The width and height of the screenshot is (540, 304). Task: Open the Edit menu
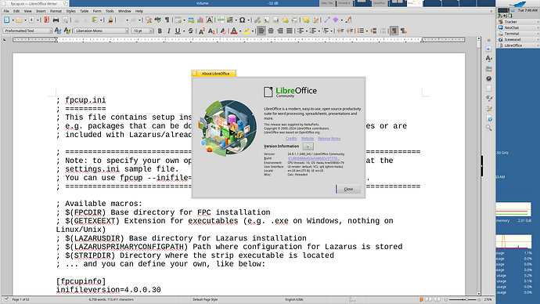[16, 11]
